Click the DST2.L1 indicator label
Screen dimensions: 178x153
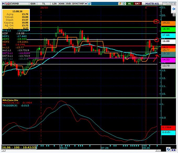click(8, 53)
